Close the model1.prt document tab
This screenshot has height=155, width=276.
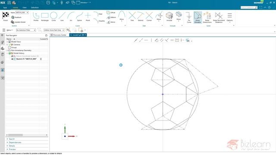[85, 35]
